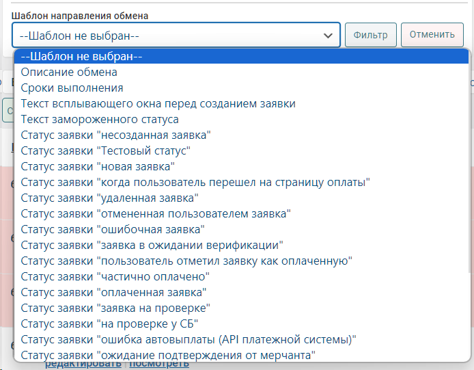Screen dimensions: 474x370
Task: Click the Фильтр button
Action: pyautogui.click(x=370, y=35)
